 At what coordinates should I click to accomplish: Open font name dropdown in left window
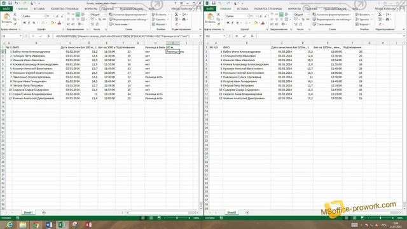pyautogui.click(x=44, y=16)
